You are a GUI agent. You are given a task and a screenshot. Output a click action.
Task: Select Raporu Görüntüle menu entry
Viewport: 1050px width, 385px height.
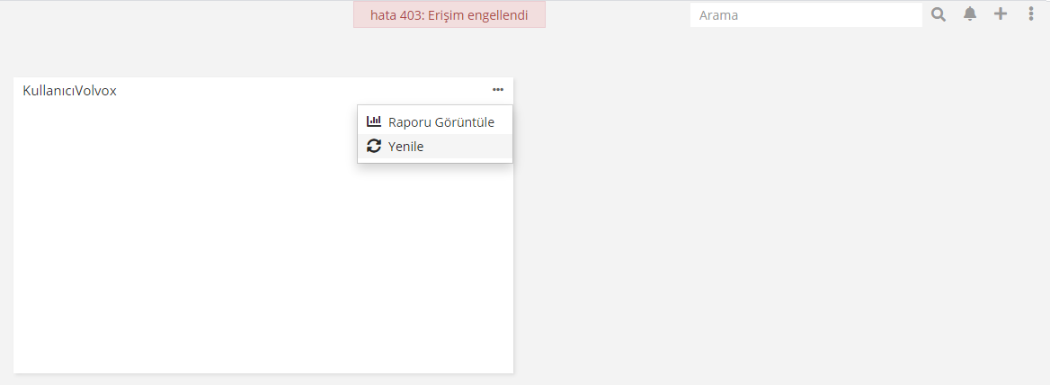click(435, 121)
